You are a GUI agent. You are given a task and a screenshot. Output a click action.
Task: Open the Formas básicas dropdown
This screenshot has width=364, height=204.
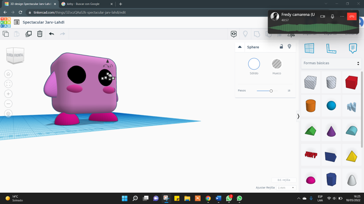click(331, 63)
